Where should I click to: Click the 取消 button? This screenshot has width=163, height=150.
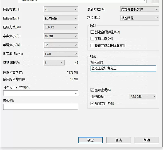119,140
